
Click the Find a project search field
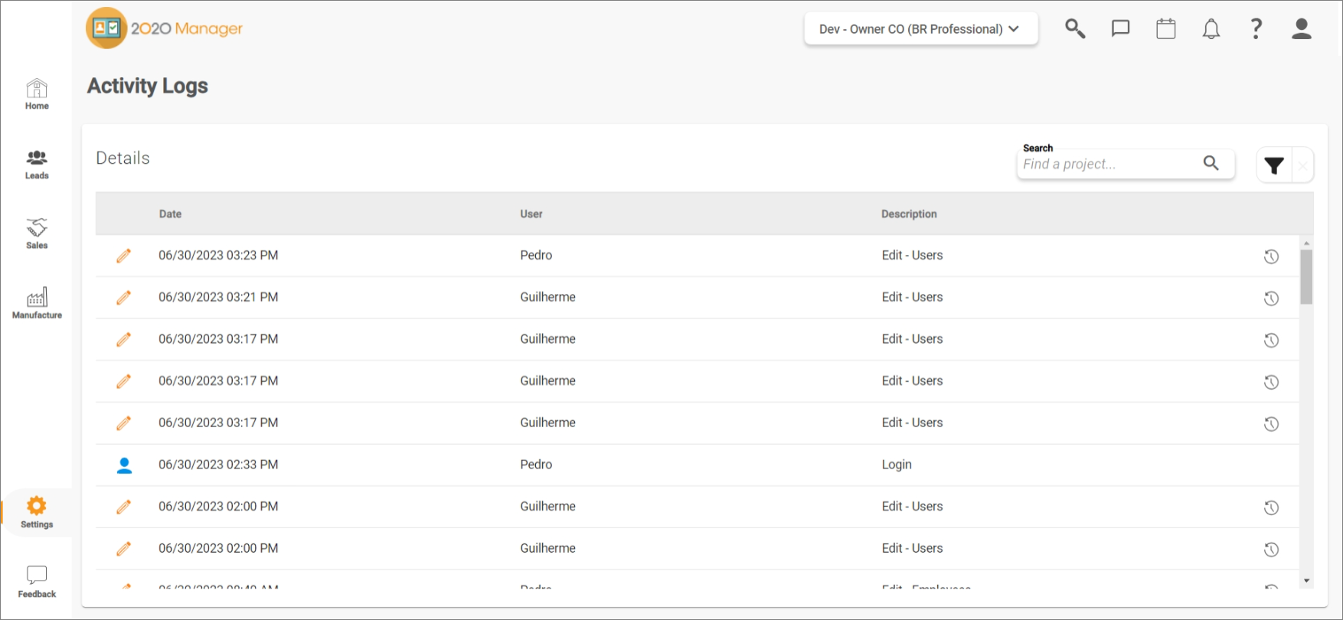(x=1110, y=164)
